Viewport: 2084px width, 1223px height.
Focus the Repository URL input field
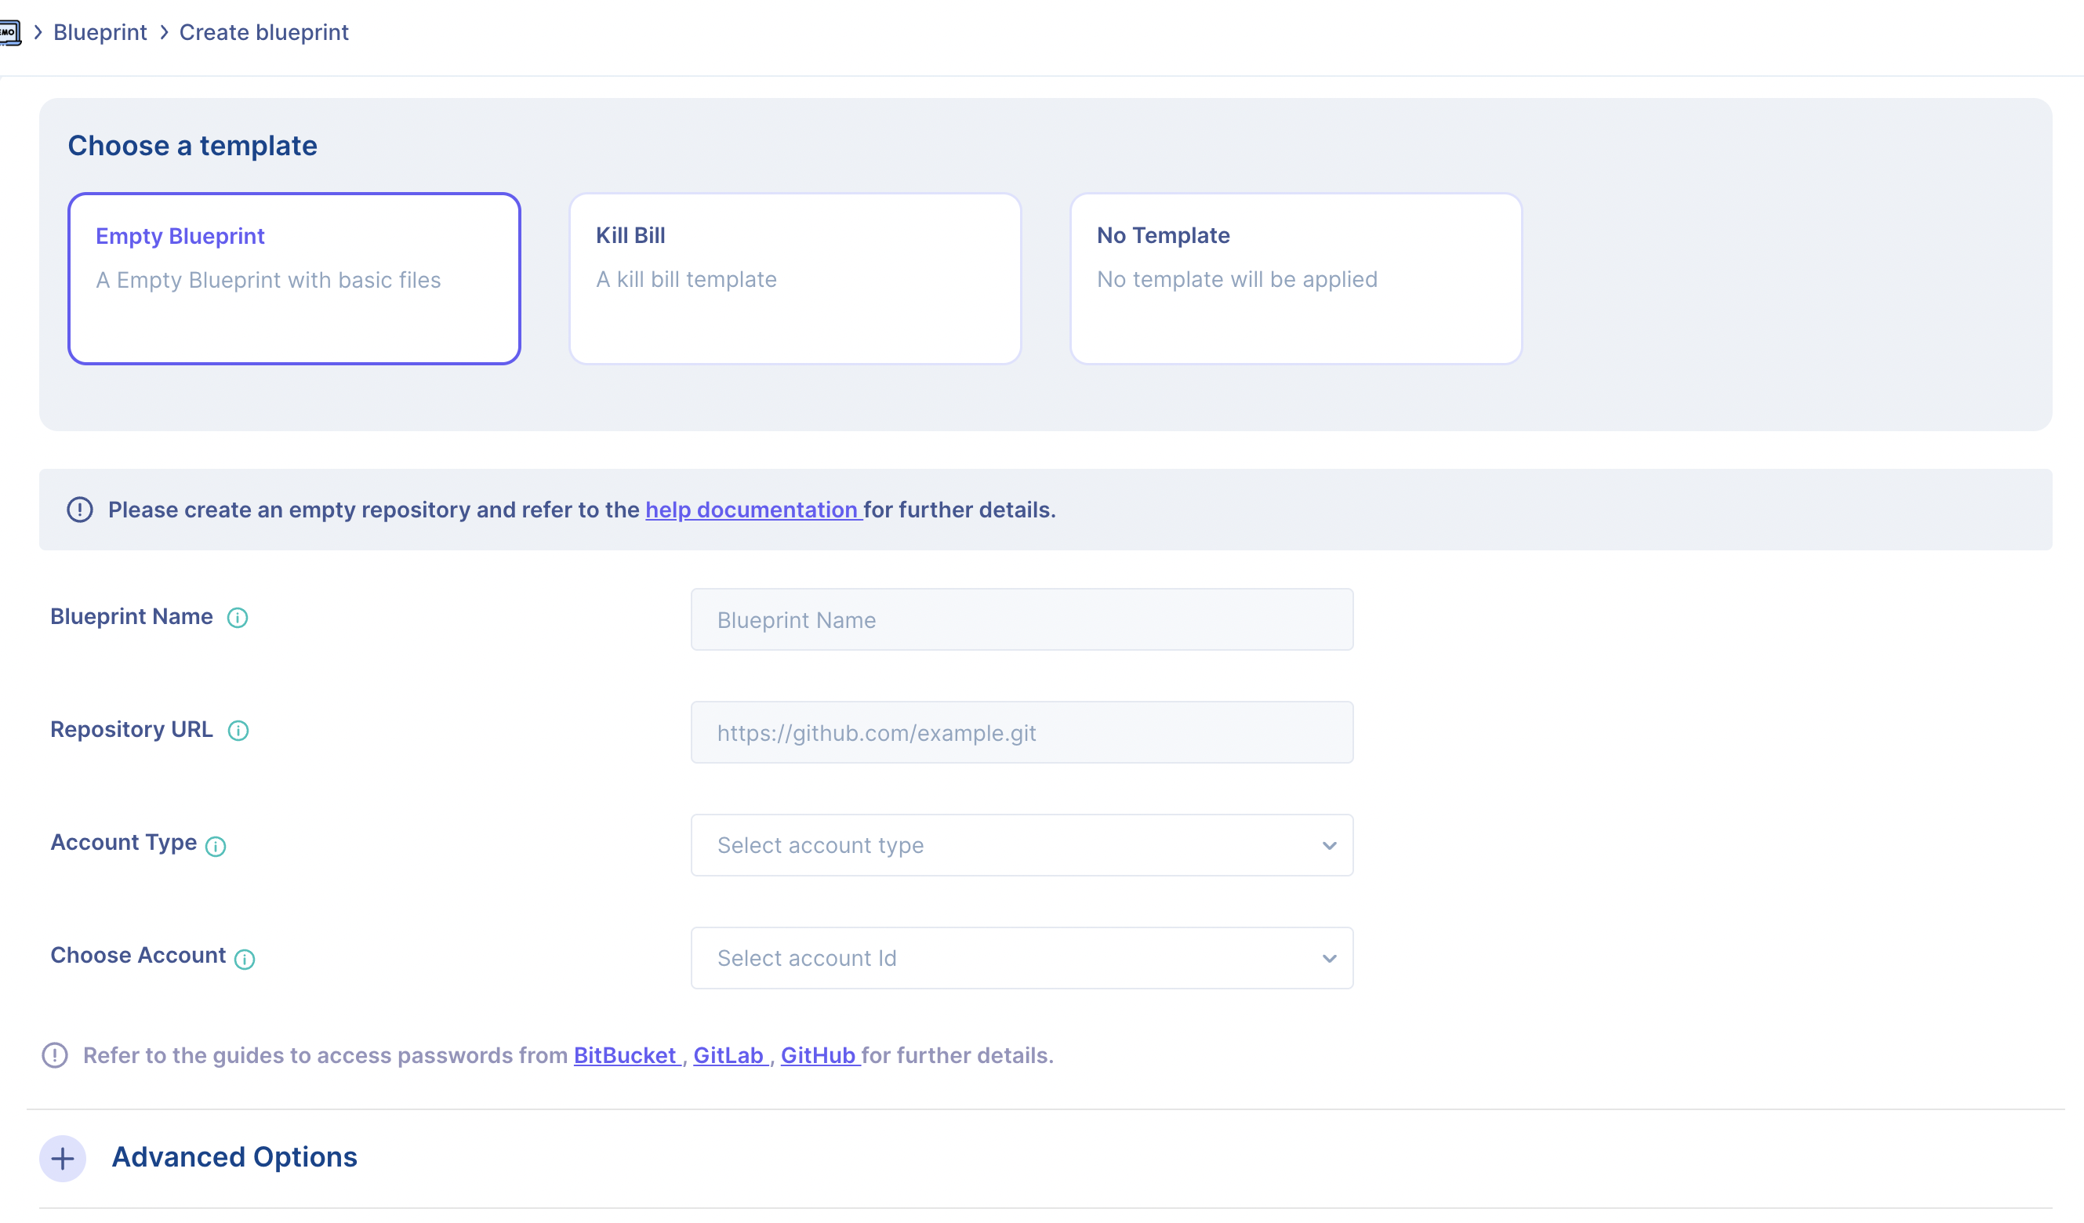(1022, 733)
